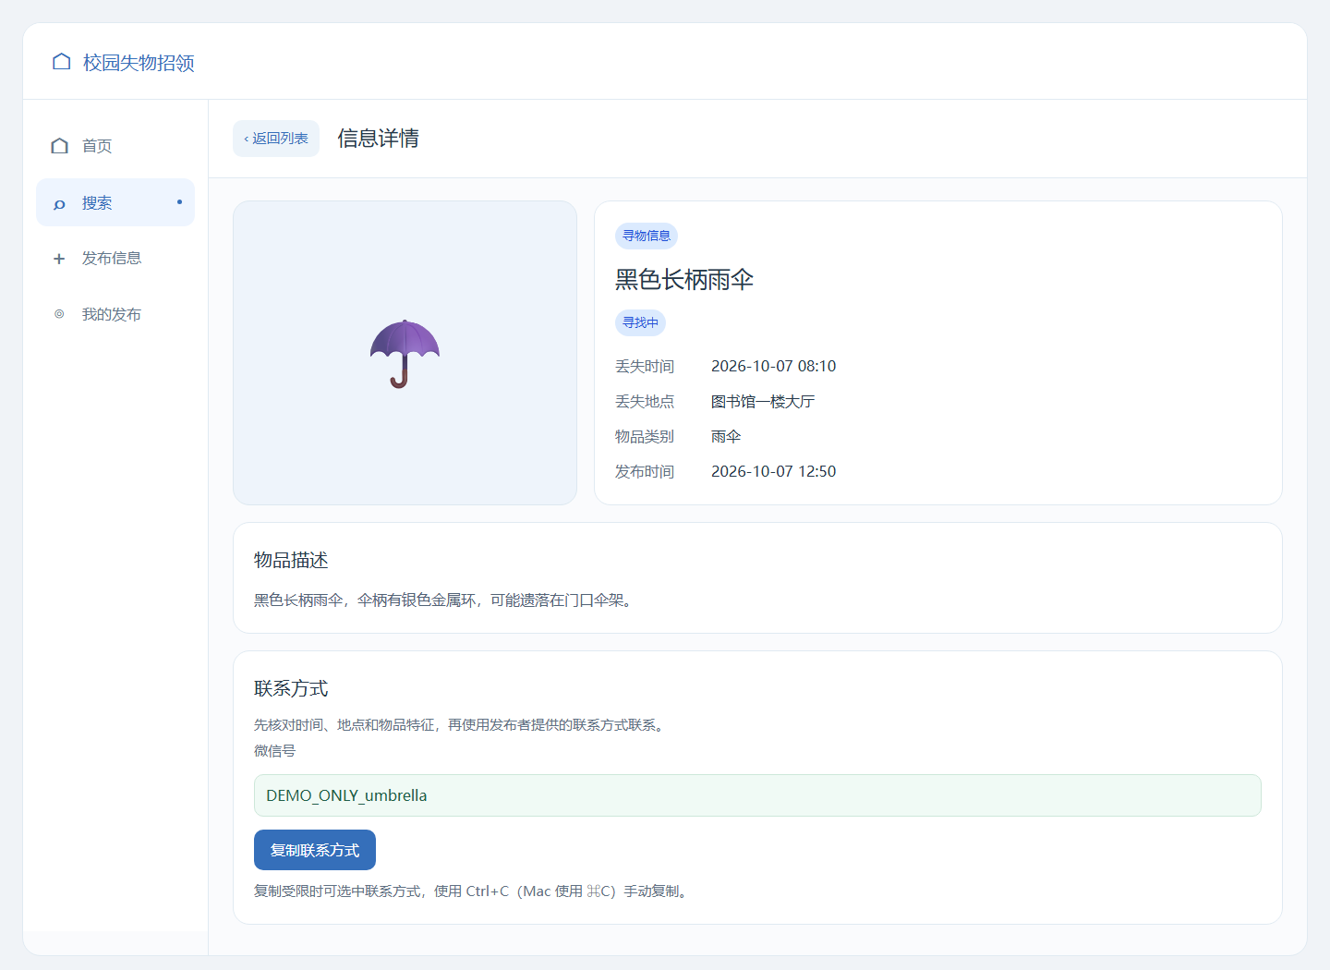Open 首页 in the sidebar
The width and height of the screenshot is (1330, 970).
click(115, 146)
